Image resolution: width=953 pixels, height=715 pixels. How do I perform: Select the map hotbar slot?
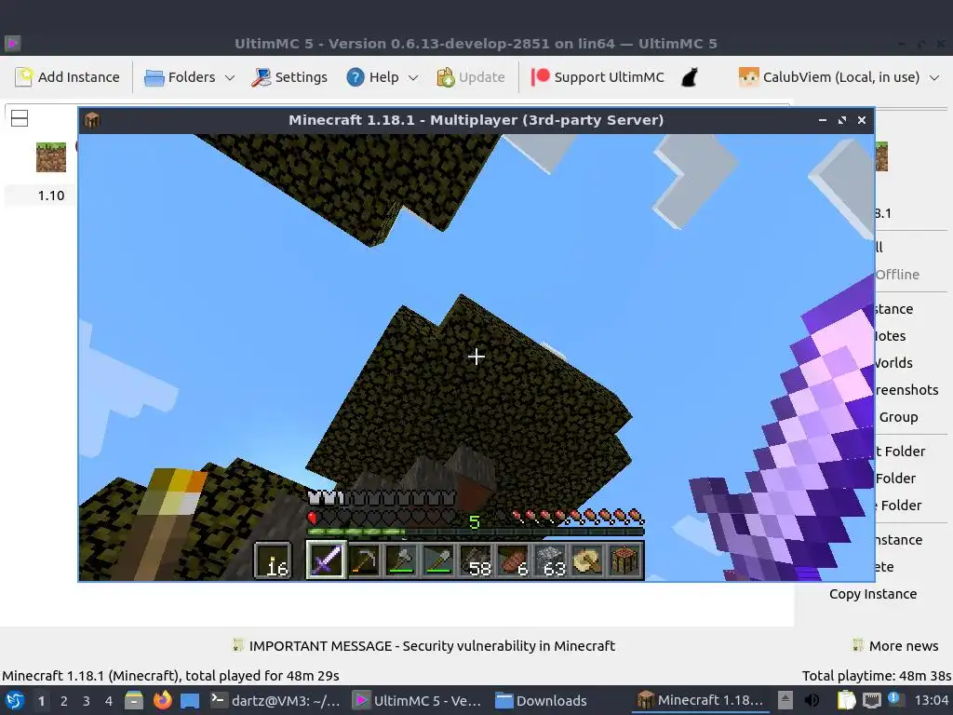[588, 560]
